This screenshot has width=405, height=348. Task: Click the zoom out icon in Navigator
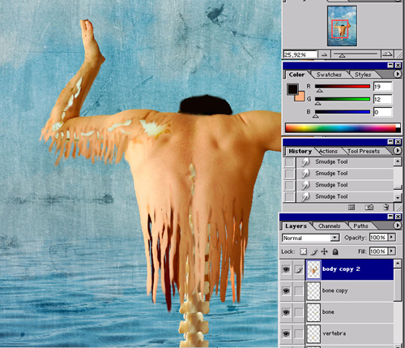click(x=324, y=54)
